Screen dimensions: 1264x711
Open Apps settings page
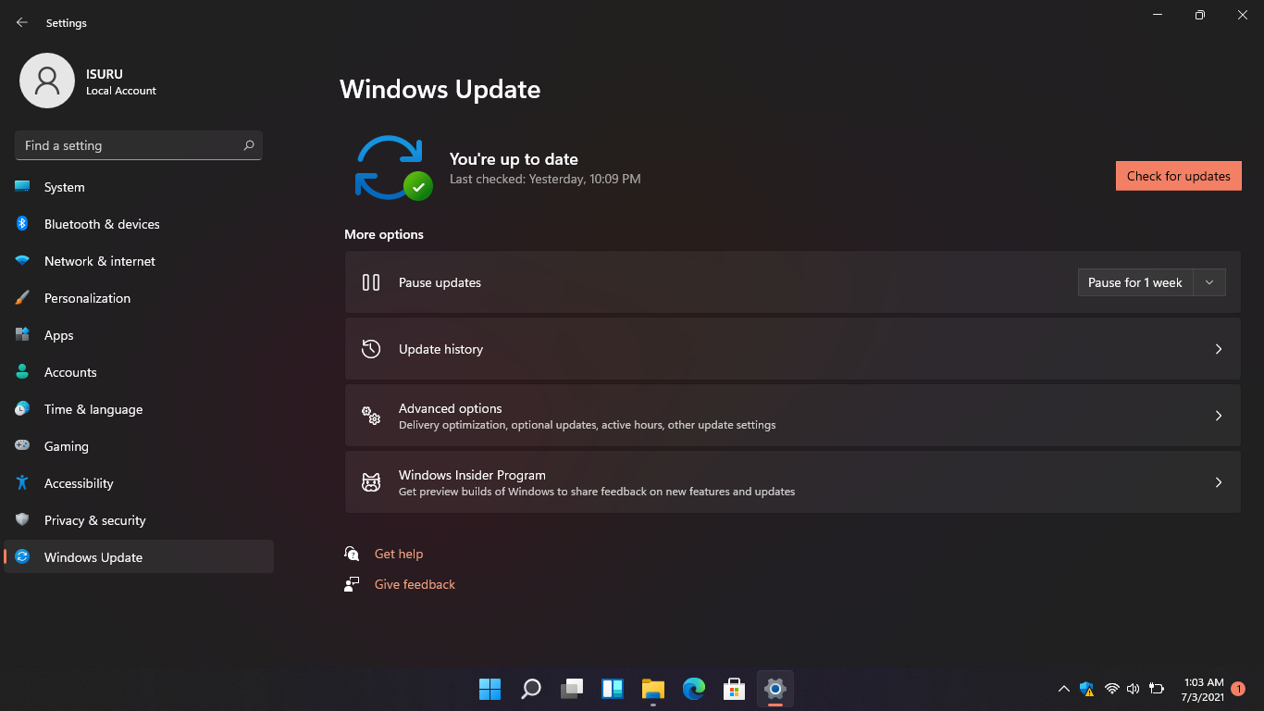pos(139,335)
